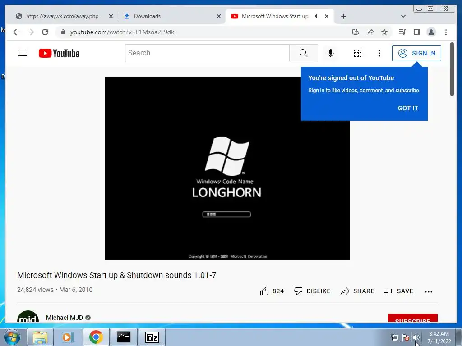The width and height of the screenshot is (462, 346).
Task: Open the Michael MJD channel link
Action: (x=64, y=318)
